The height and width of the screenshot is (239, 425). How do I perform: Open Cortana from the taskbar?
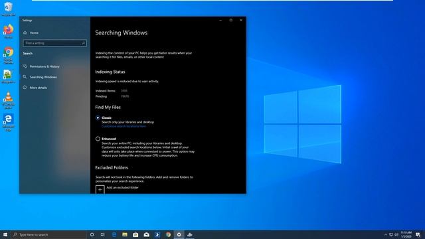click(92, 234)
